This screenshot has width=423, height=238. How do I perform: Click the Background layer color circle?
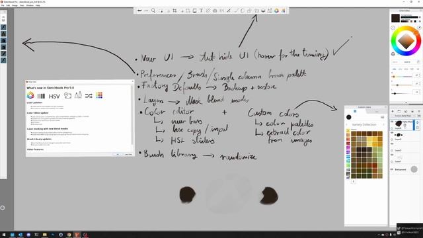point(414,169)
